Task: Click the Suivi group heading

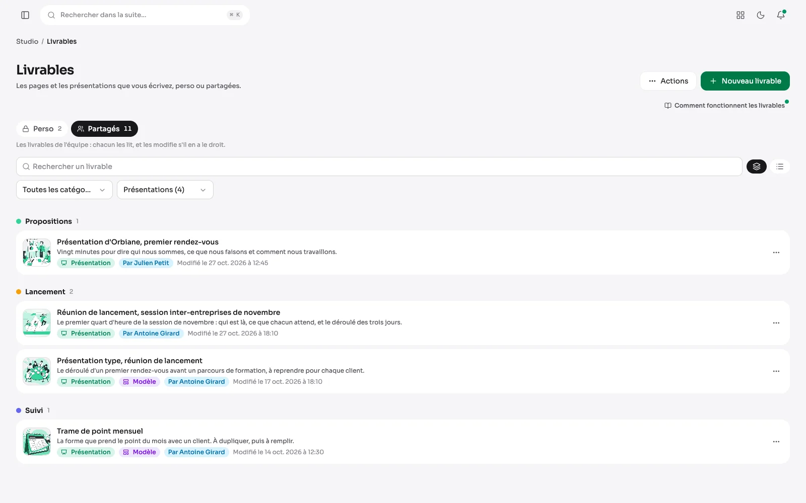Action: [x=34, y=410]
